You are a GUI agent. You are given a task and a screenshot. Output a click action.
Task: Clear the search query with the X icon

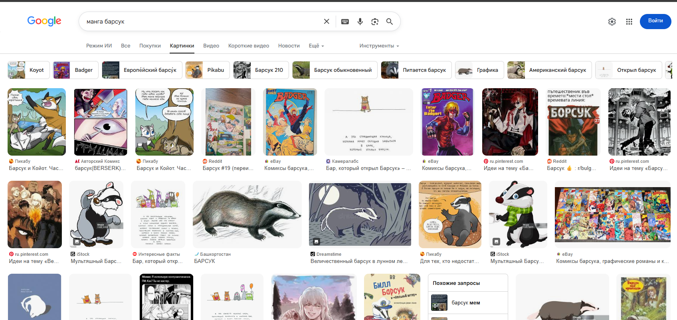327,22
